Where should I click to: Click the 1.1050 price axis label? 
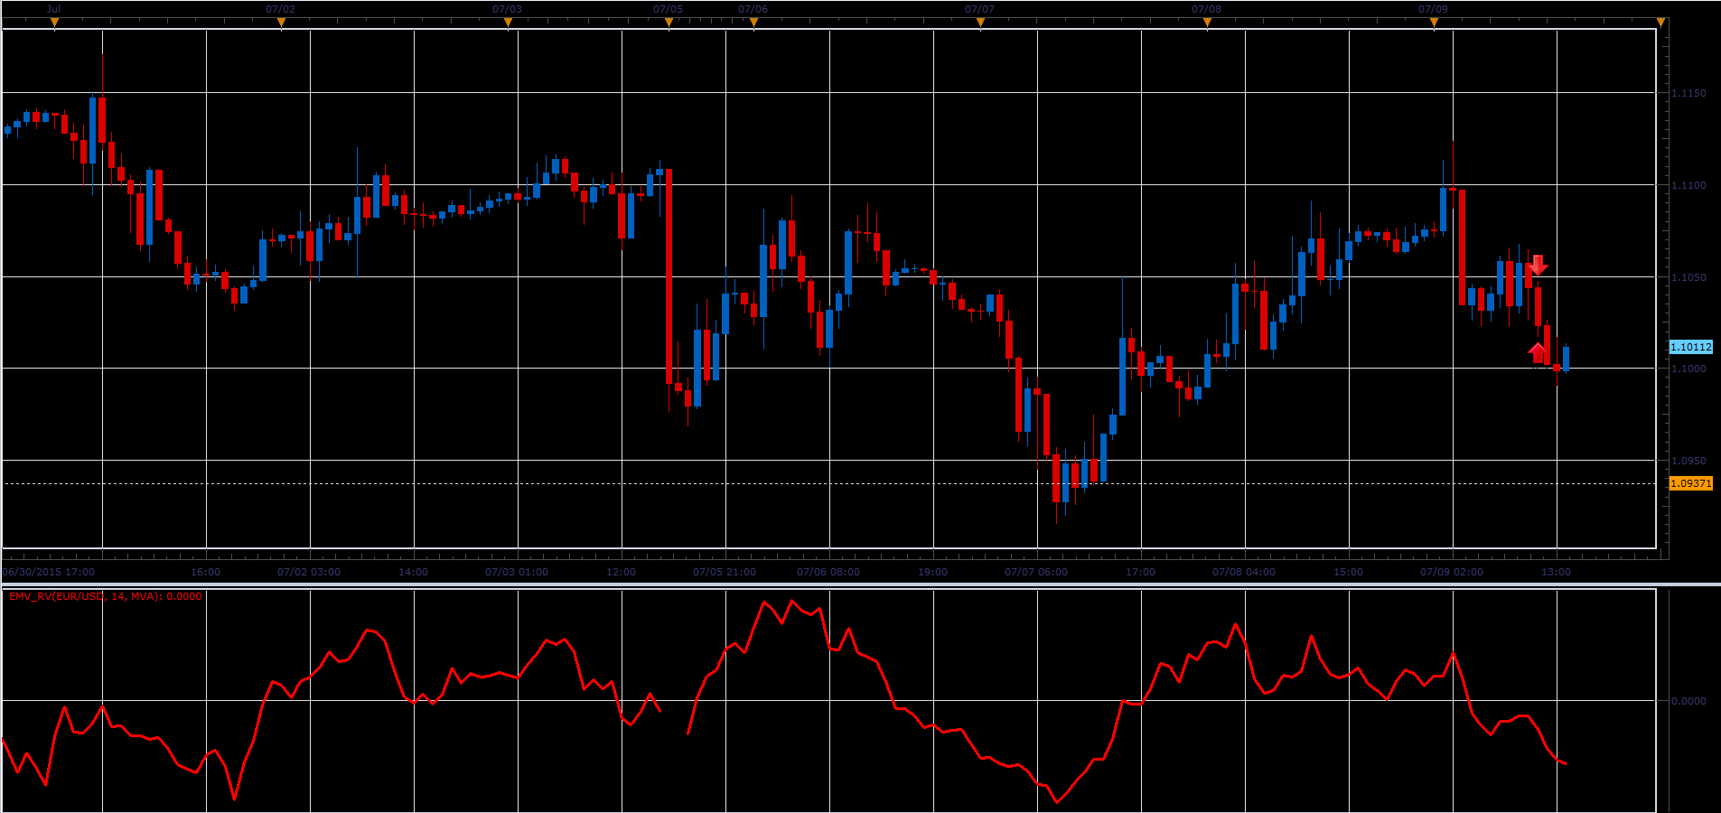[1688, 277]
